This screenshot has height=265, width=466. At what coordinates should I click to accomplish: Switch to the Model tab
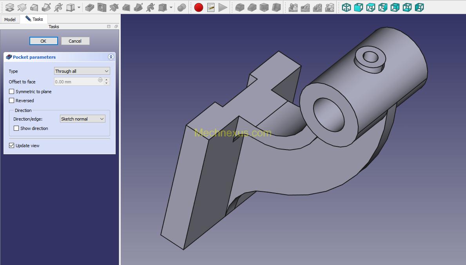click(x=10, y=20)
